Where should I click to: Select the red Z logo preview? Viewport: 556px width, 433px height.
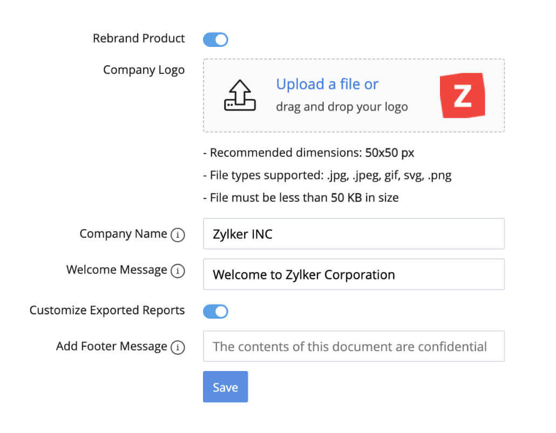click(x=463, y=95)
